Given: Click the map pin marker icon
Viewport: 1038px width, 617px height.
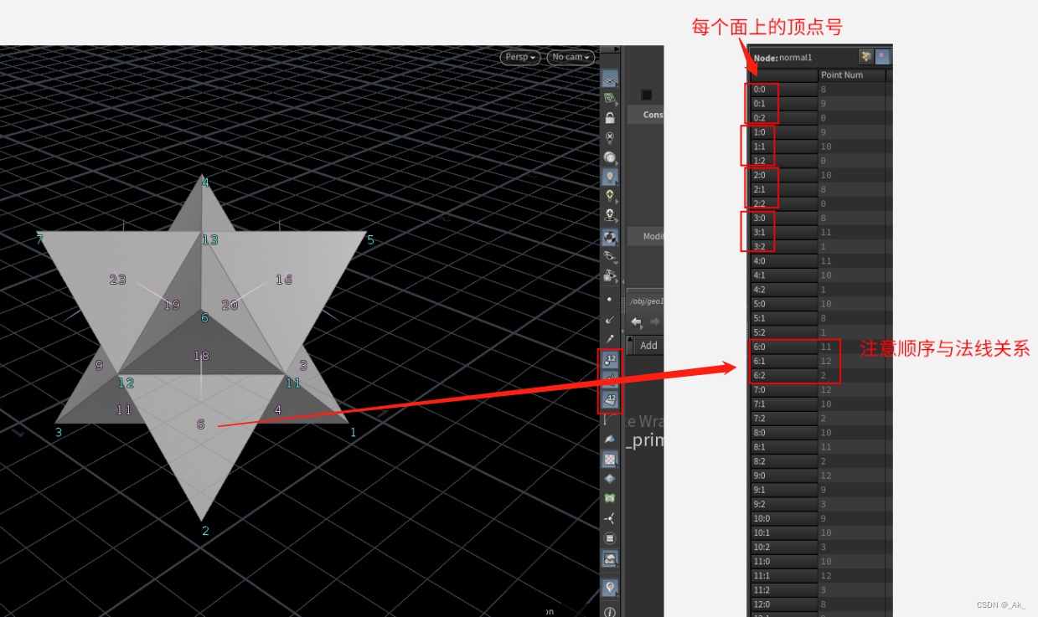Looking at the screenshot, I should click(610, 588).
